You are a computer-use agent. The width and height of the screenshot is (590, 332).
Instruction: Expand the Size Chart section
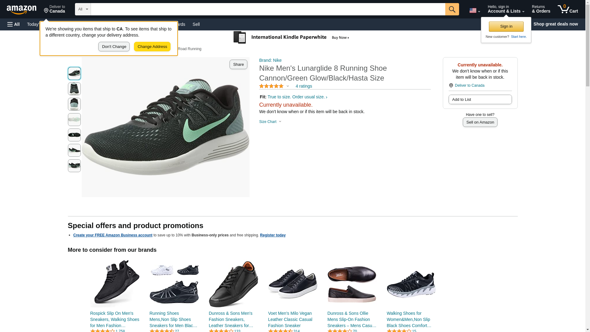click(x=270, y=122)
